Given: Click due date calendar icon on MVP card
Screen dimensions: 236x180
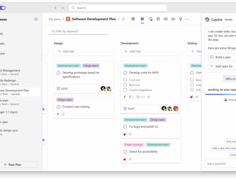Looking at the screenshot, I should [125, 109].
